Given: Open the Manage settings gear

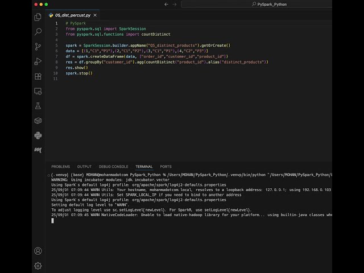Looking at the screenshot, I should 38,266.
